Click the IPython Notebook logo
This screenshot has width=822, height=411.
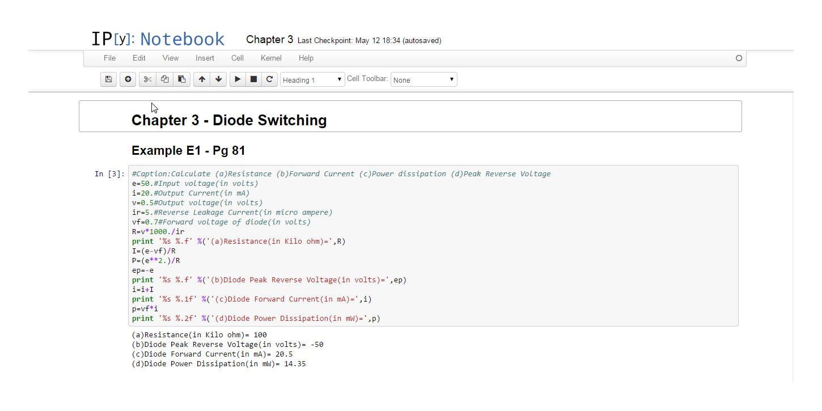158,39
